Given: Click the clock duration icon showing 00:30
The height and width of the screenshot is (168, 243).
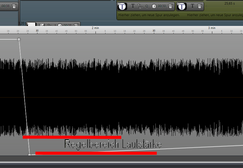Looking at the screenshot, I should 154,6.
